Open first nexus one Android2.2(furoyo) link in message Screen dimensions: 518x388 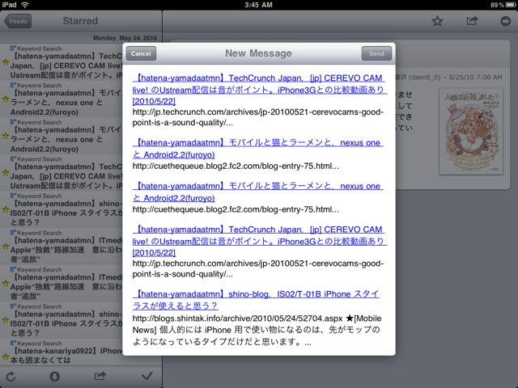click(257, 149)
